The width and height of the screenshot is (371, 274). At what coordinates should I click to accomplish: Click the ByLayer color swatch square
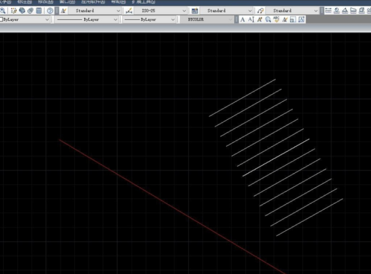tap(1, 20)
